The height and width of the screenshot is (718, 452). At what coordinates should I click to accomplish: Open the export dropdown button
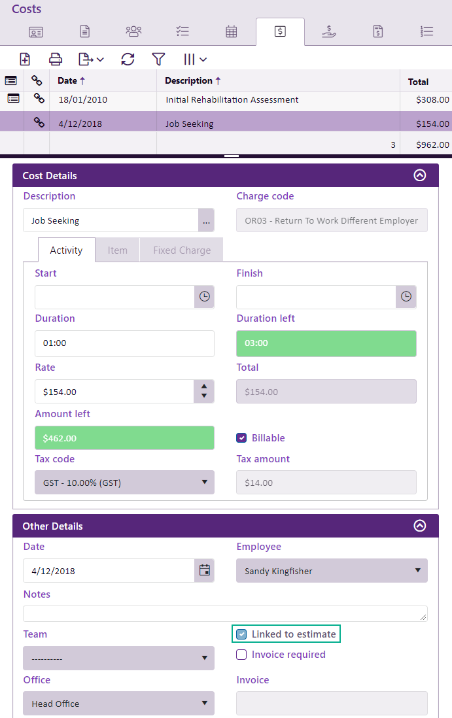click(x=91, y=59)
